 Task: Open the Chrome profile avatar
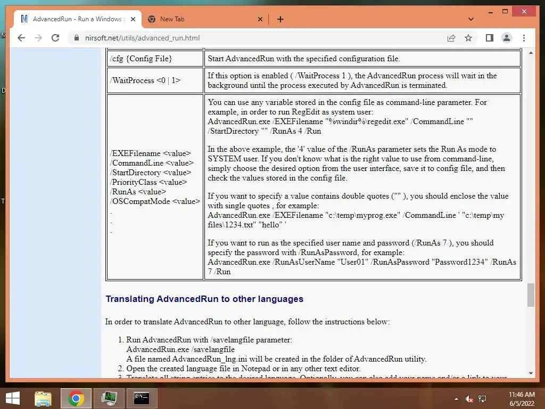pyautogui.click(x=507, y=38)
